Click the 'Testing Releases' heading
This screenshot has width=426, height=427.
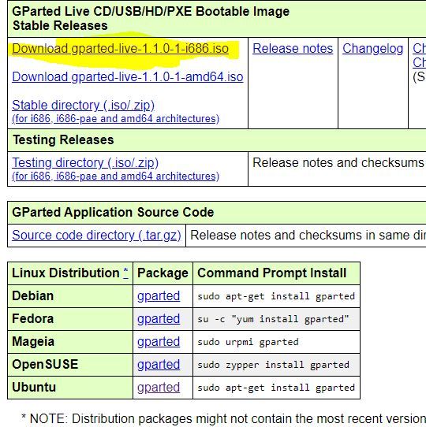[63, 140]
